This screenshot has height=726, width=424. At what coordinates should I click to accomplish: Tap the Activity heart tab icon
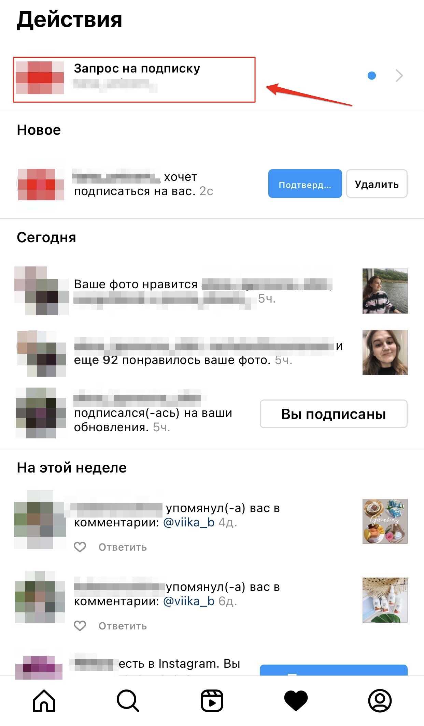coord(296,701)
